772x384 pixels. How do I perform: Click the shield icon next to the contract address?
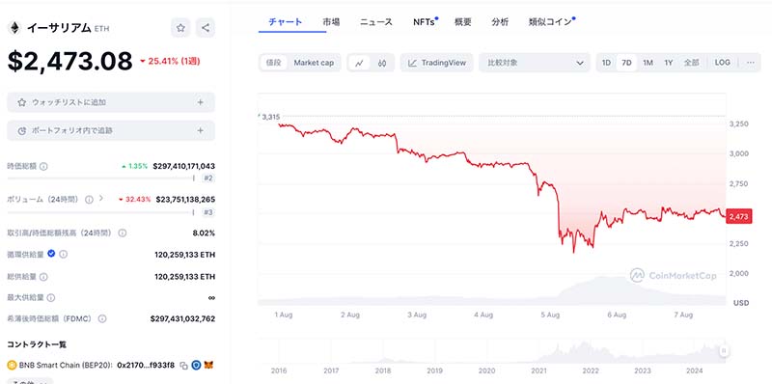point(196,366)
